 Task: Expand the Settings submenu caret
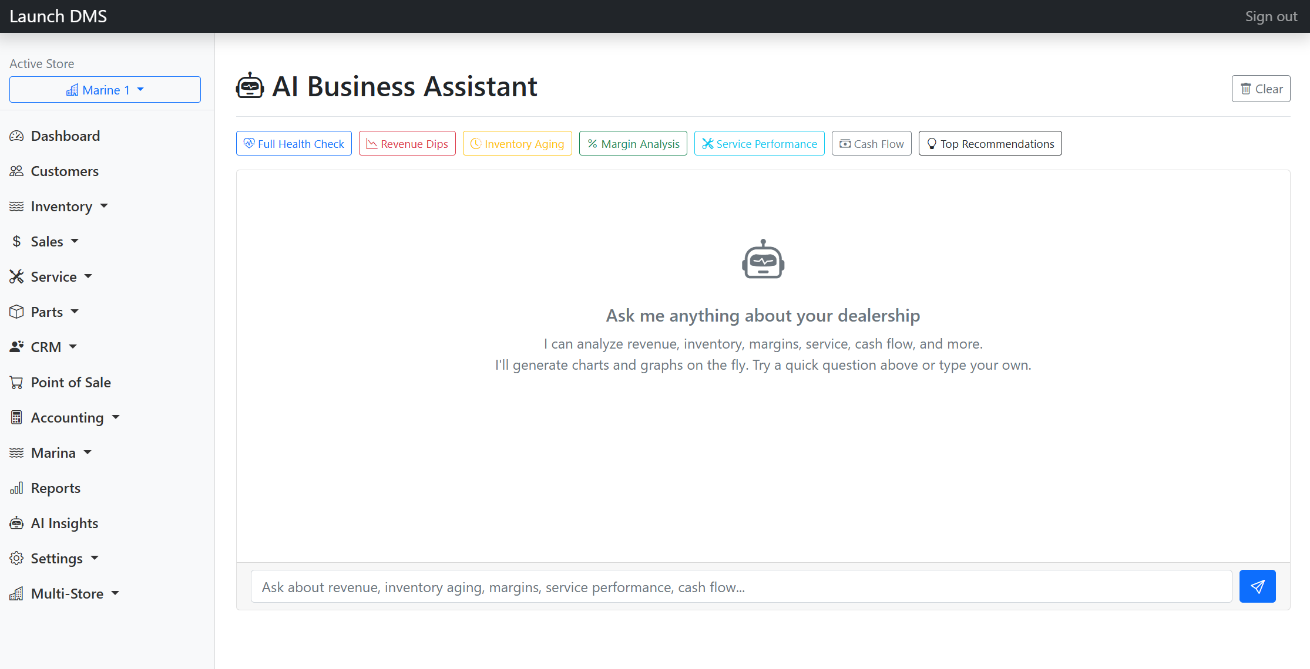pyautogui.click(x=95, y=559)
